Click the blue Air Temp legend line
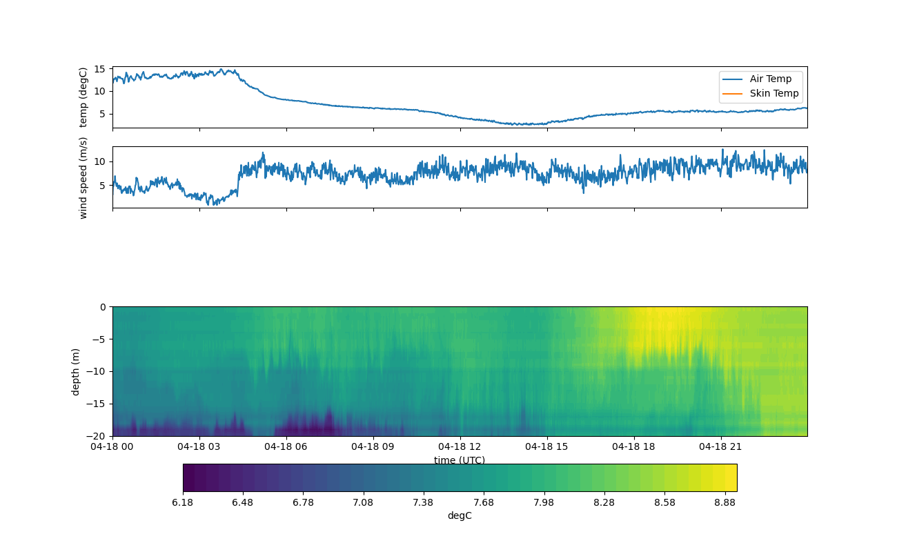 (x=733, y=79)
